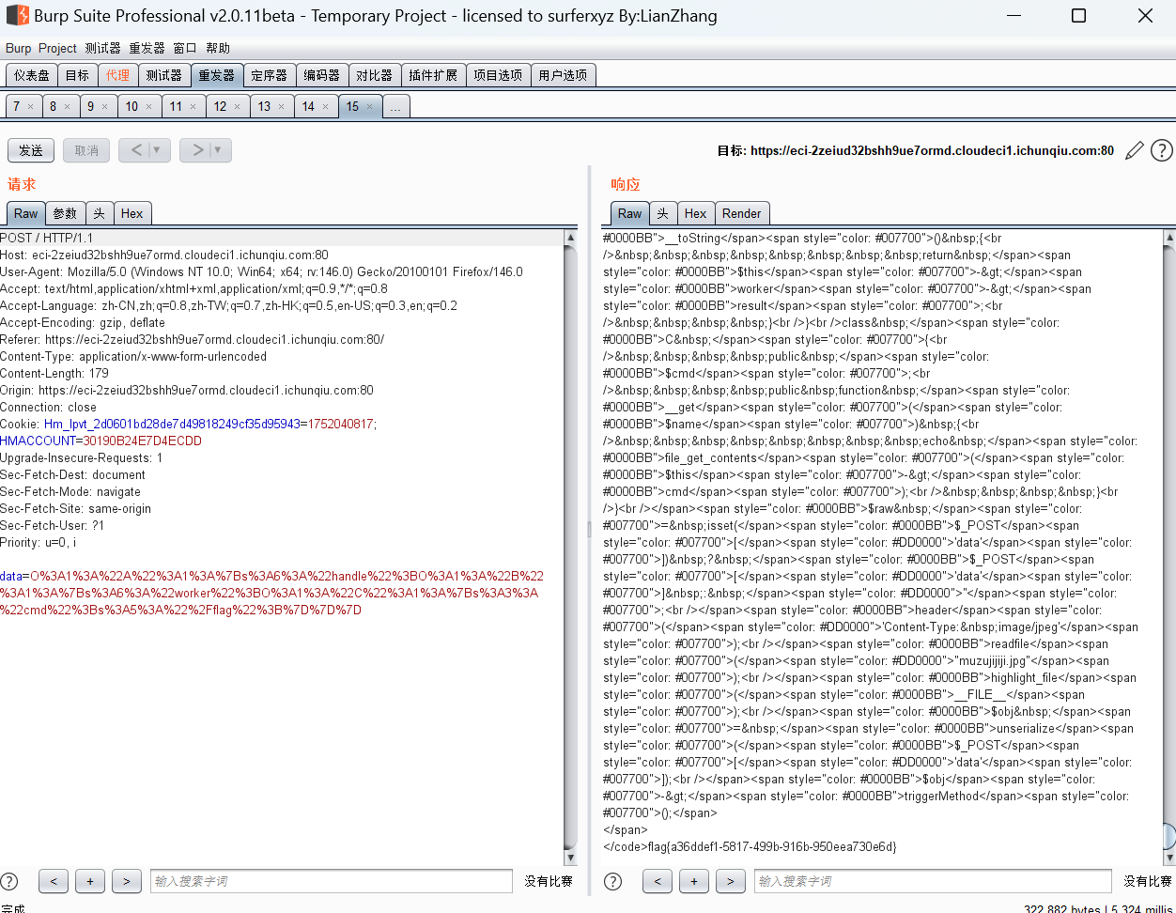Click the back history arrow button
This screenshot has width=1176, height=913.
coord(135,150)
